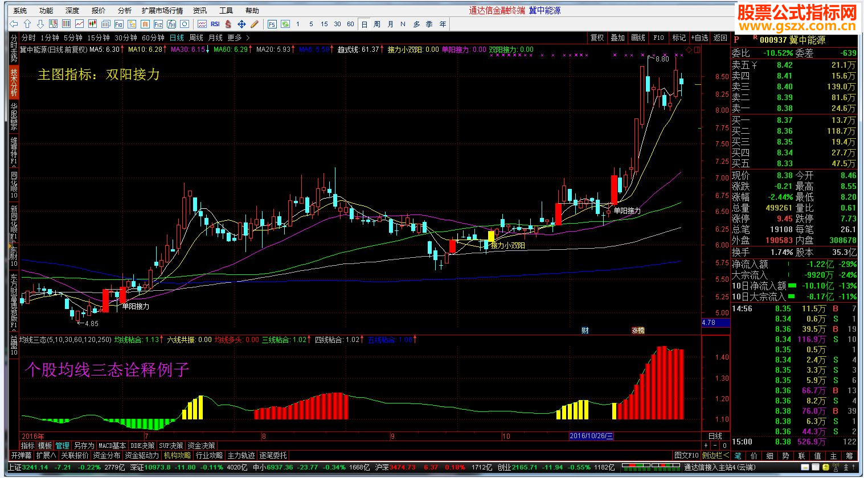Select the 笔 tab below the tick list
The width and height of the screenshot is (864, 478).
click(738, 456)
